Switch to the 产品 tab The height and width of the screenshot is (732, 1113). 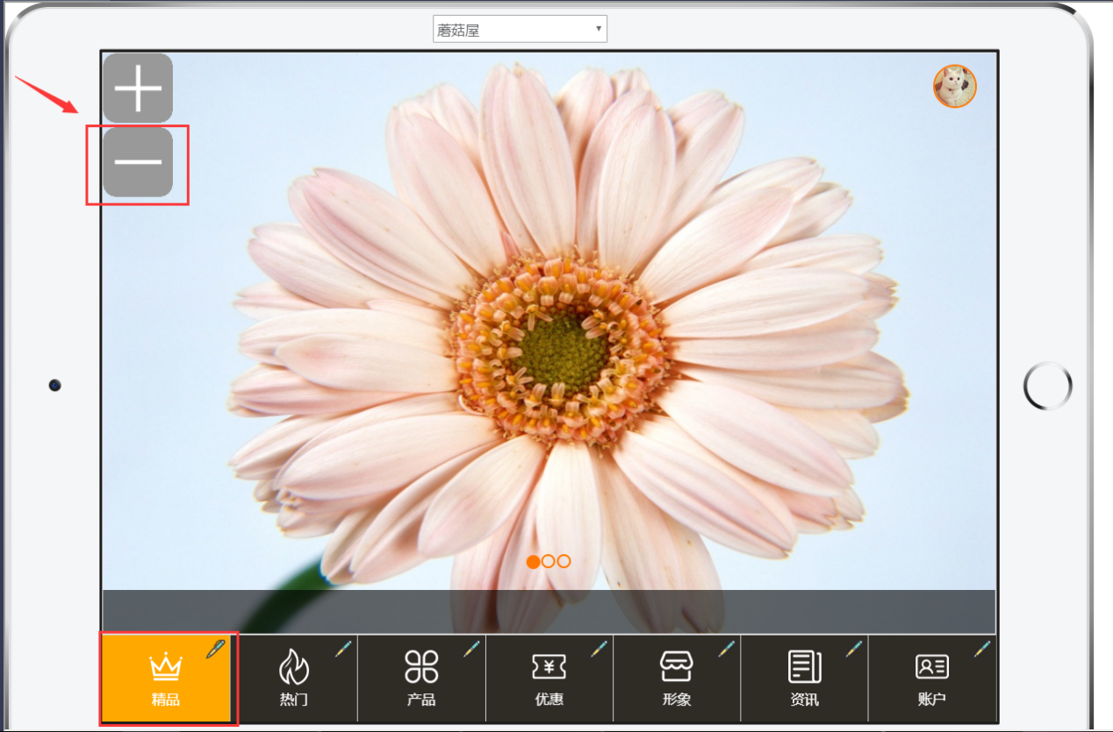[x=421, y=679]
